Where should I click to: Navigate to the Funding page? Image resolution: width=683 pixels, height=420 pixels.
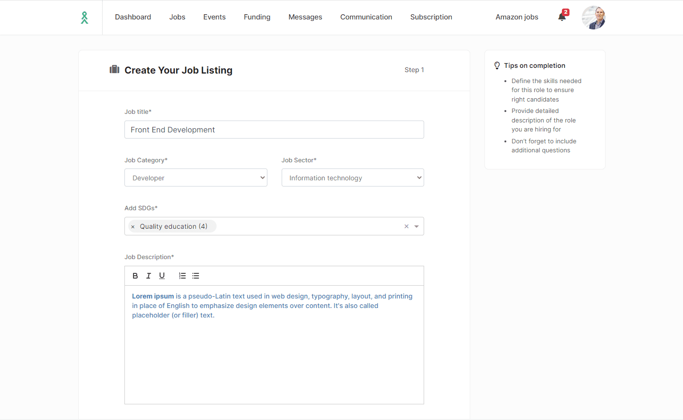coord(257,17)
